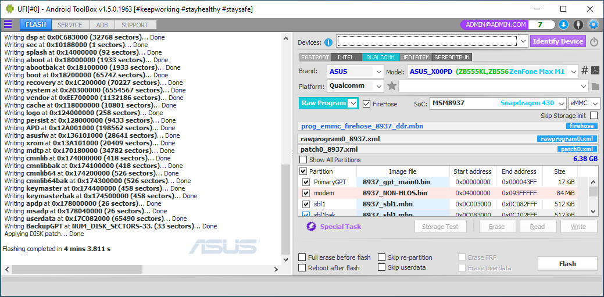
Task: Select the FASTBOOT platform tab
Action: [314, 58]
